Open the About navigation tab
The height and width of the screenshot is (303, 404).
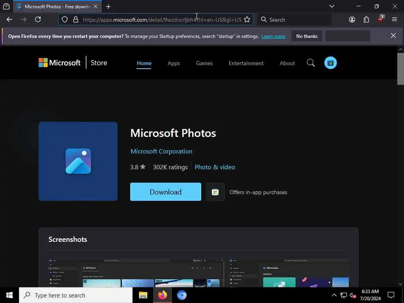coord(287,64)
